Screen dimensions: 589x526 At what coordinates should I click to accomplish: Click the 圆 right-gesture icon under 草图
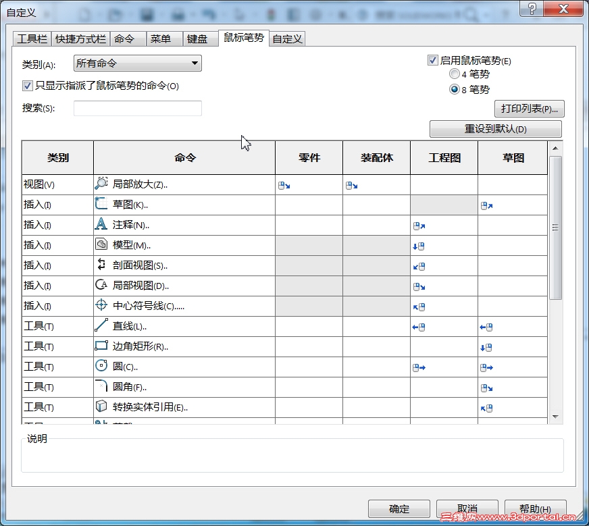coord(487,368)
